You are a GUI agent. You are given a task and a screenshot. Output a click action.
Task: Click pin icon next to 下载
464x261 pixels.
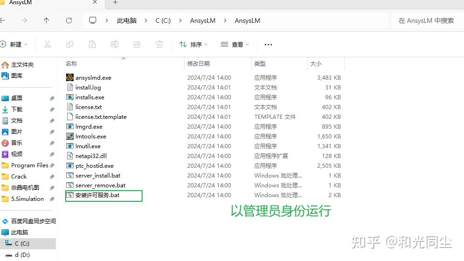(x=52, y=110)
